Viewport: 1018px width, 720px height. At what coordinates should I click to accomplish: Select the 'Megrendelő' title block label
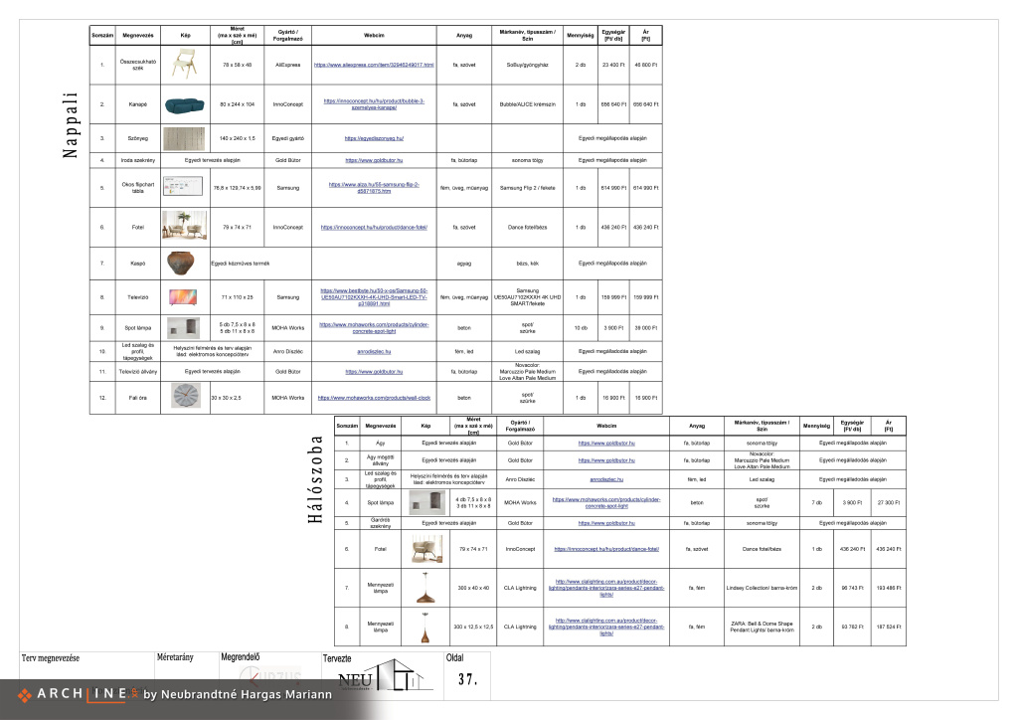tap(241, 657)
